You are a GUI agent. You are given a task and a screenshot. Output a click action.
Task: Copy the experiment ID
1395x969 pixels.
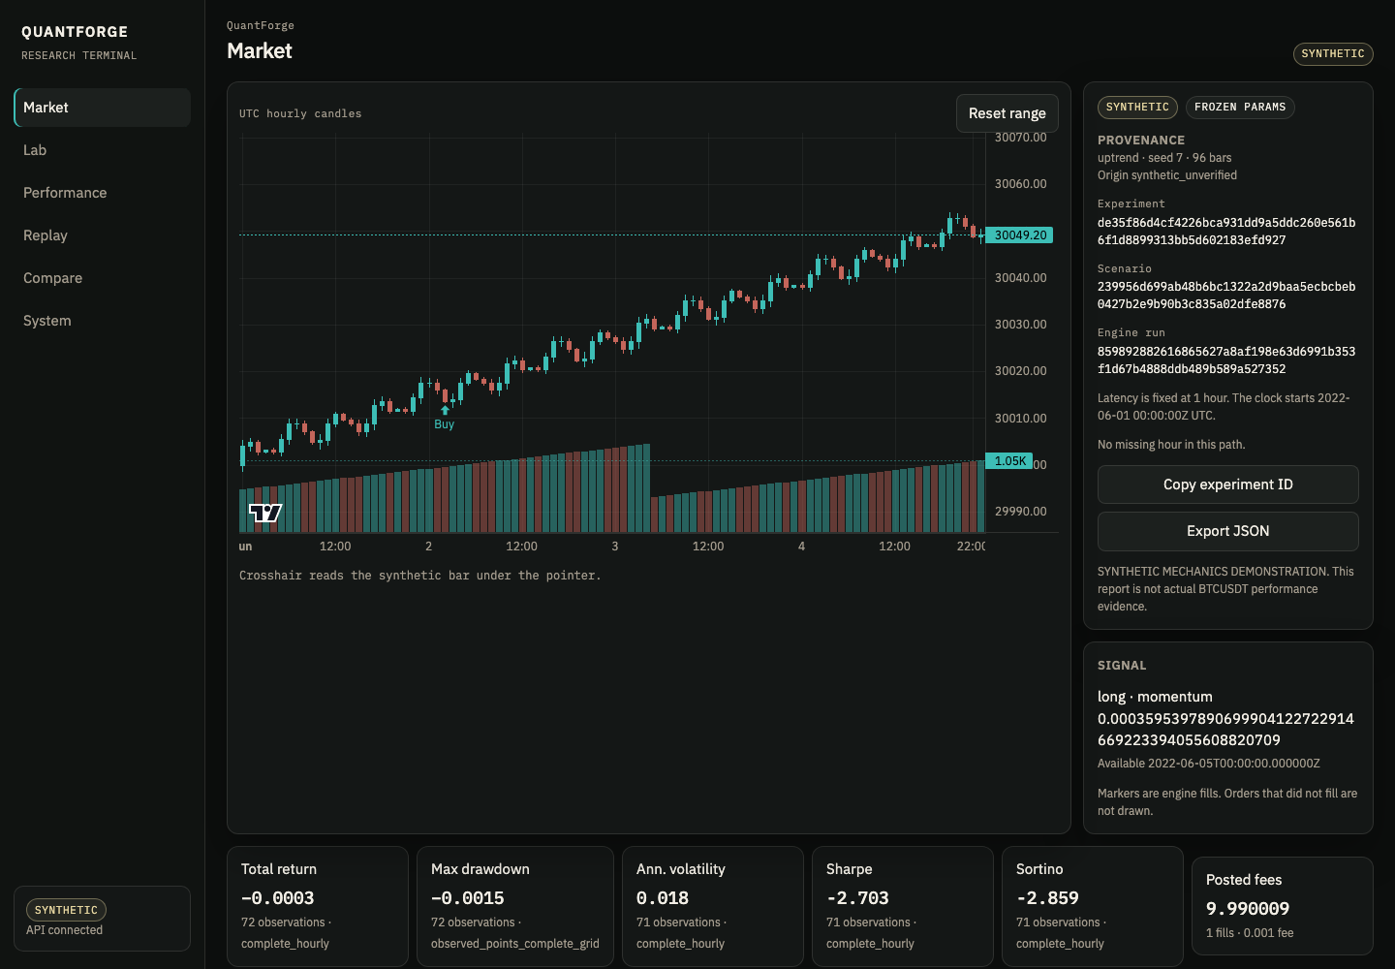[1227, 484]
